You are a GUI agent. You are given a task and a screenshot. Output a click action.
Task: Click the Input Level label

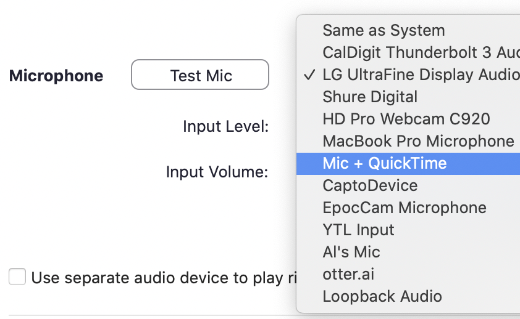point(225,127)
